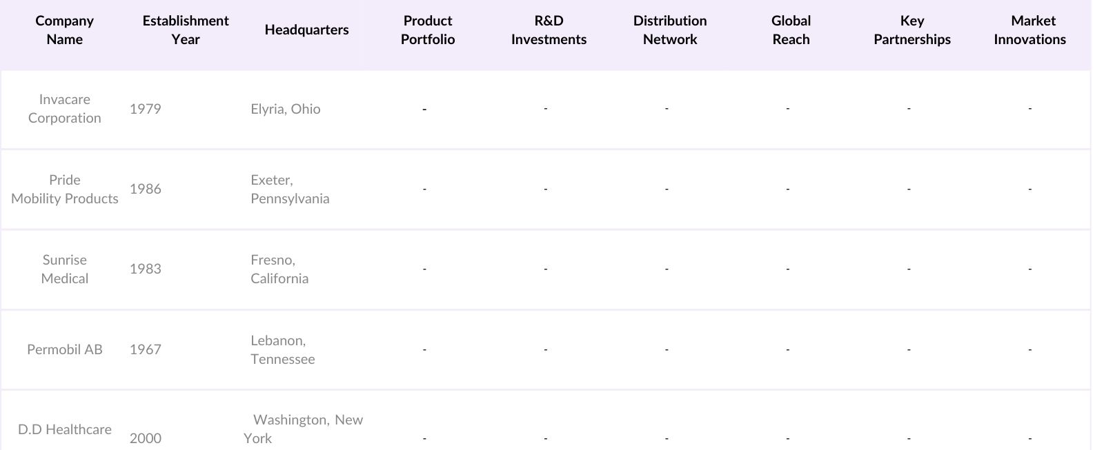
Task: Select the Fresno, California headquarters cell
Action: click(279, 269)
